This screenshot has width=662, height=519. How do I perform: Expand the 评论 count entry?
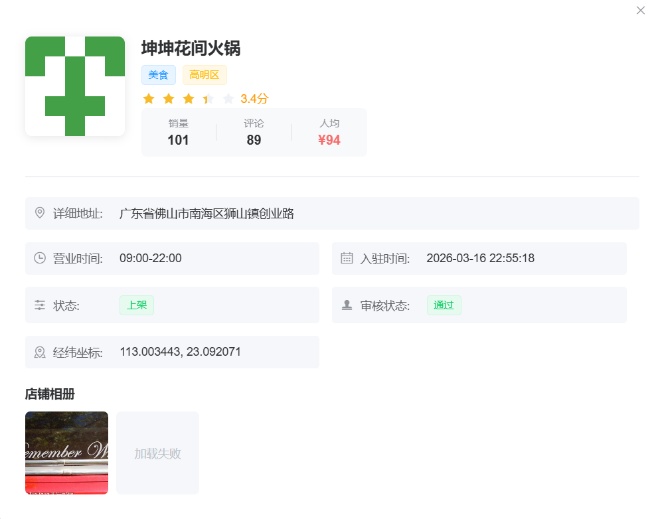[x=253, y=132]
